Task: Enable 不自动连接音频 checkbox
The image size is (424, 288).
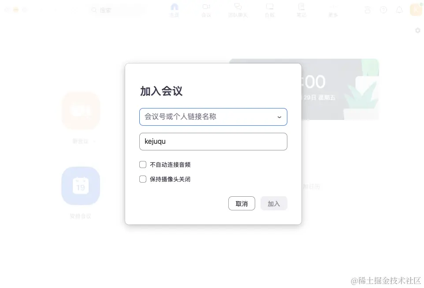Action: [x=143, y=165]
